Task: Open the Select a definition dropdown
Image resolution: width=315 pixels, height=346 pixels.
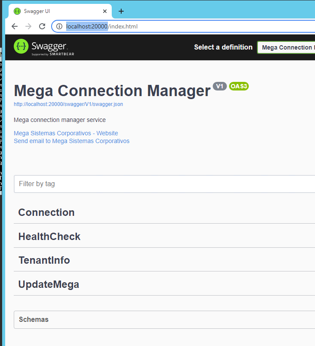Action: (286, 47)
